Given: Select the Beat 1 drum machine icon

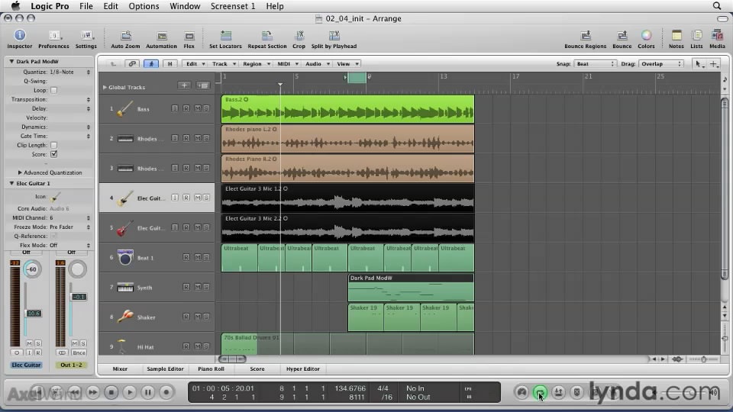Looking at the screenshot, I should (125, 257).
